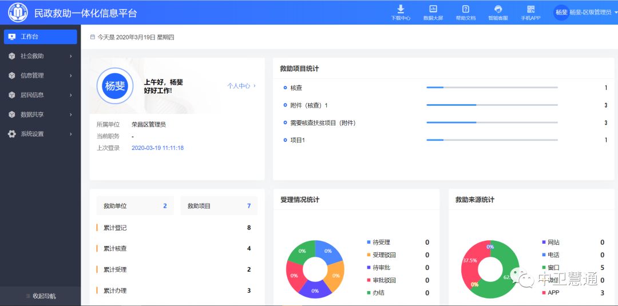Click the chevron next to 个人中心
Image resolution: width=618 pixels, height=306 pixels.
[x=255, y=85]
